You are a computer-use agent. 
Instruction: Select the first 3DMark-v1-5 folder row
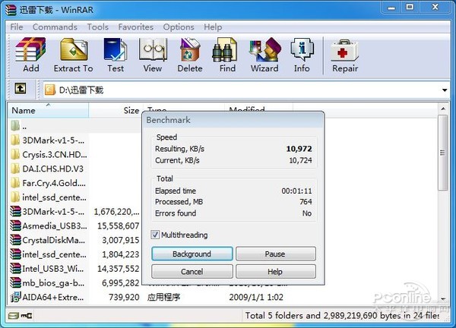[48, 140]
